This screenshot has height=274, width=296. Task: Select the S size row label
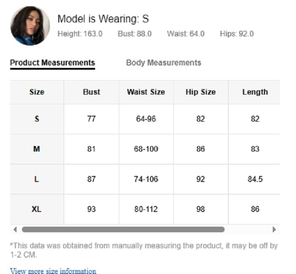(x=37, y=119)
